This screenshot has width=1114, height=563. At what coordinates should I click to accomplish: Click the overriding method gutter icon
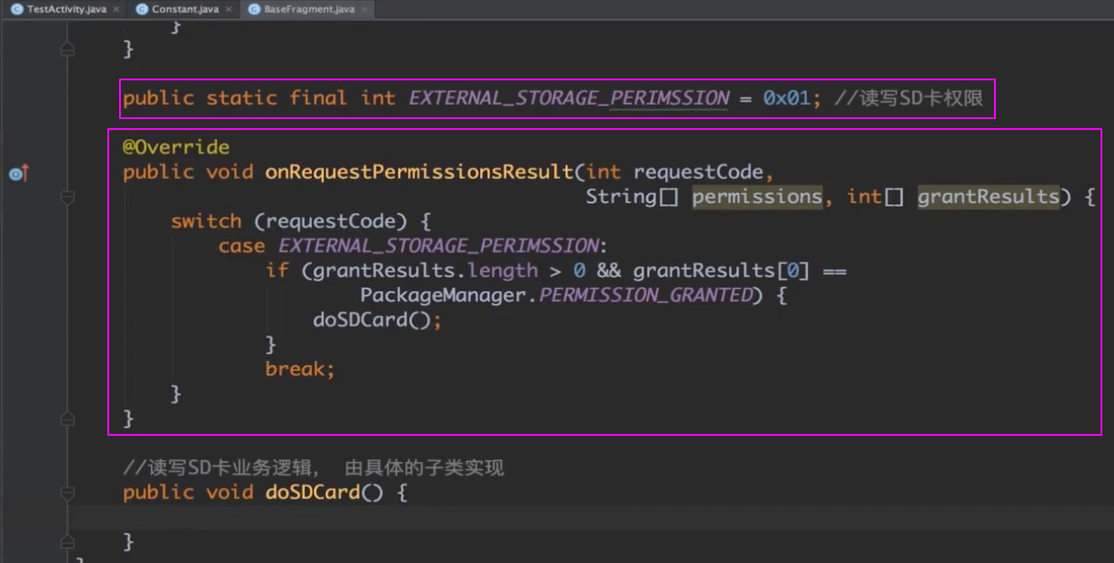tap(19, 172)
